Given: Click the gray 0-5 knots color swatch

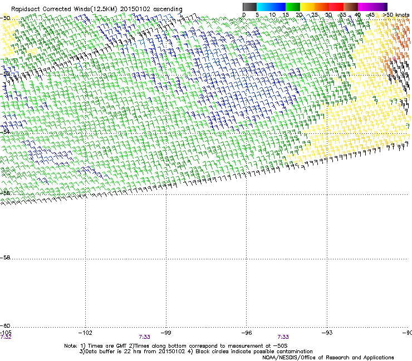Looking at the screenshot, I should tap(249, 7).
